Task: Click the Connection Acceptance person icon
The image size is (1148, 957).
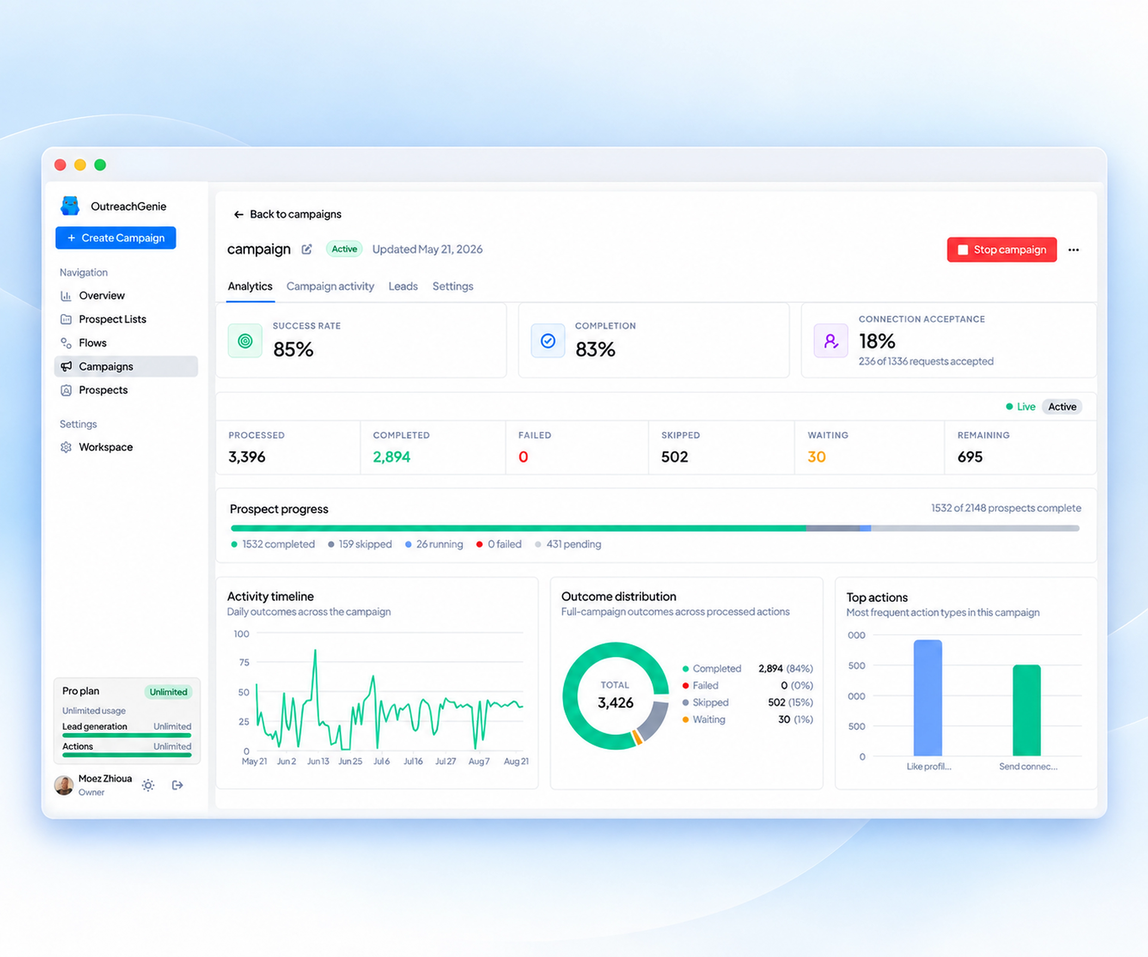Action: 831,341
